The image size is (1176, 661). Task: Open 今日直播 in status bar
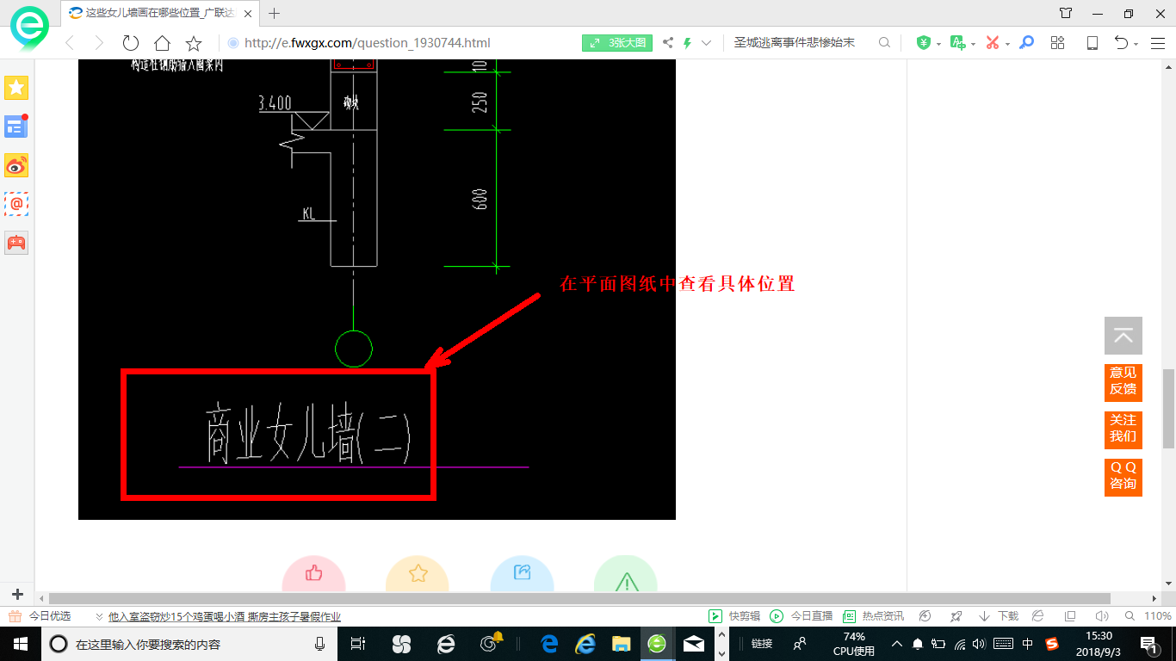click(x=802, y=616)
